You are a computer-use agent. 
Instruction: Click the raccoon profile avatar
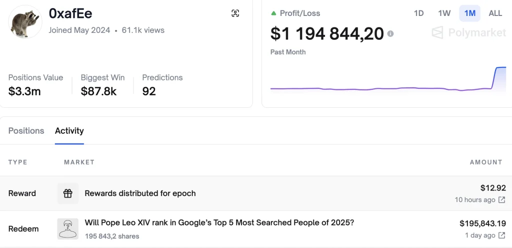tap(25, 22)
